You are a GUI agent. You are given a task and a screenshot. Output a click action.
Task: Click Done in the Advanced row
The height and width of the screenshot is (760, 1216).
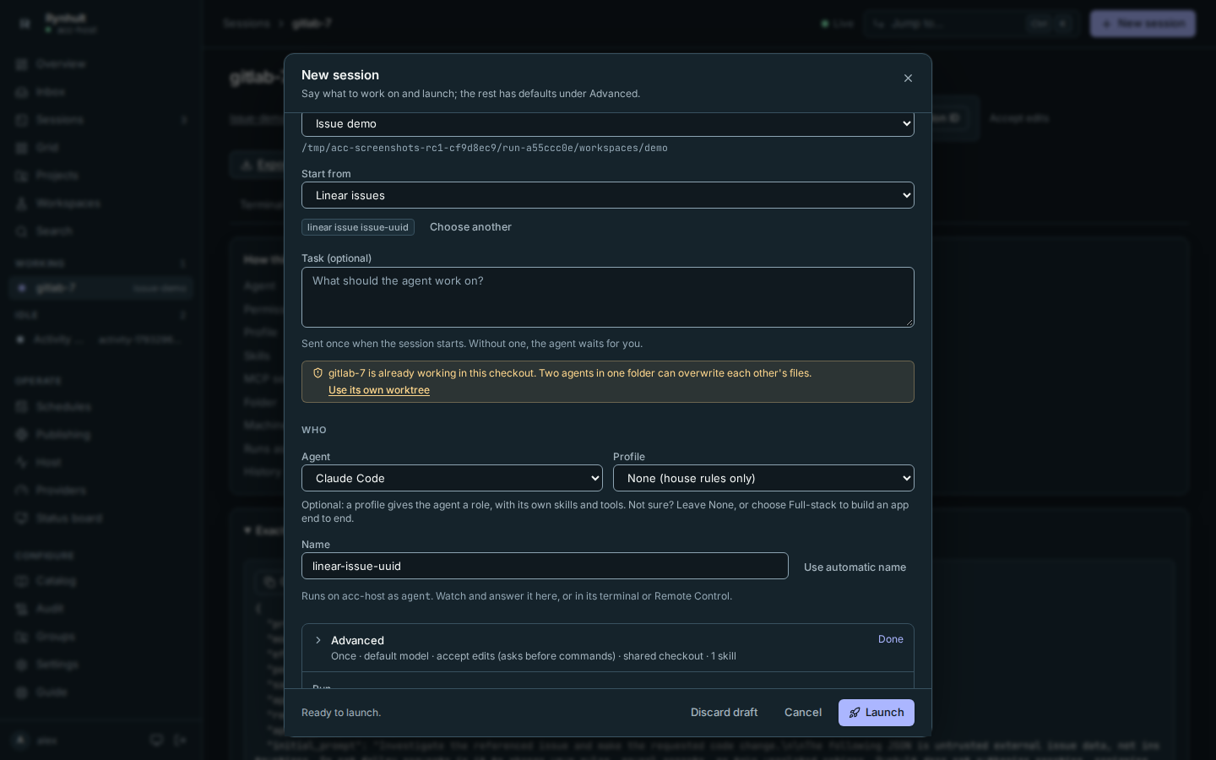click(x=890, y=639)
